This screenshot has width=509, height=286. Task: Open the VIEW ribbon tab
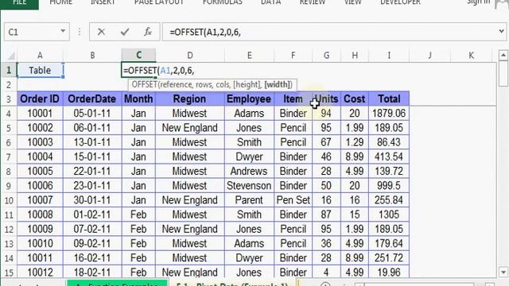click(352, 2)
